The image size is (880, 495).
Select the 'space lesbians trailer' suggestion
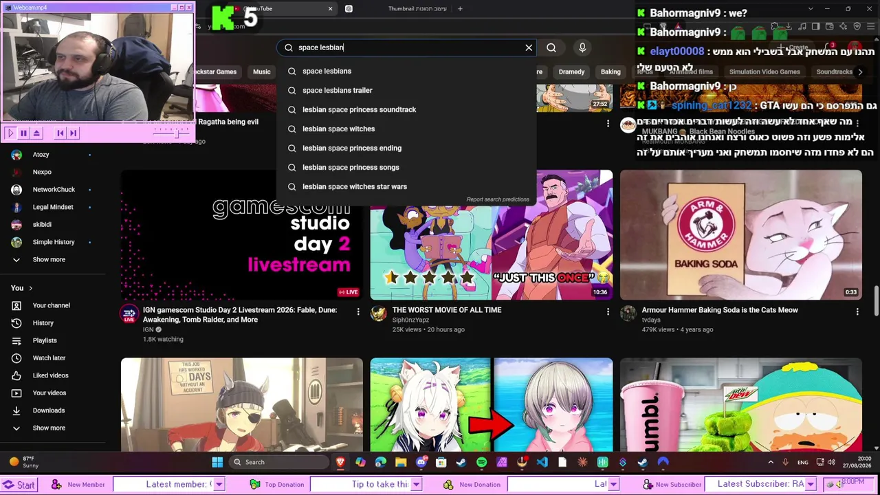coord(406,90)
